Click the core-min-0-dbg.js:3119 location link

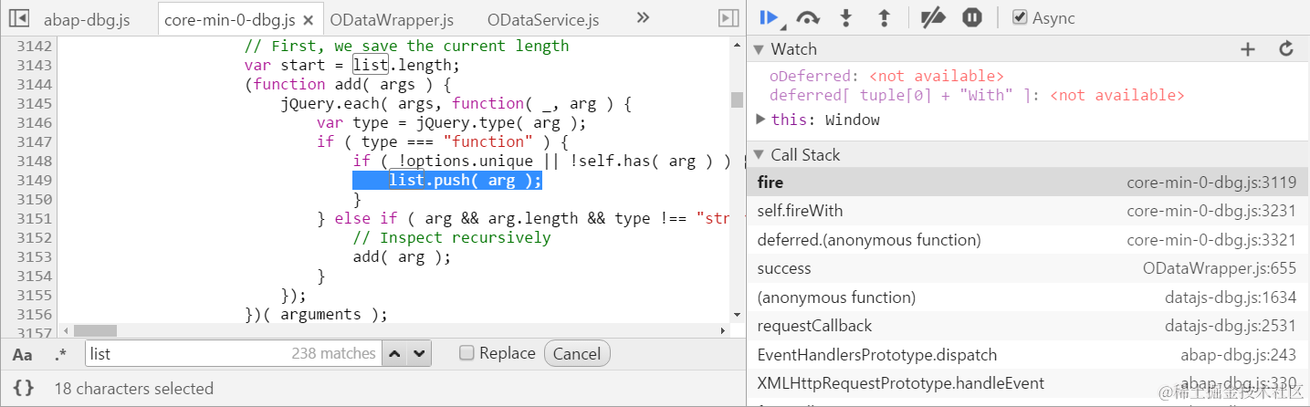coord(1211,183)
